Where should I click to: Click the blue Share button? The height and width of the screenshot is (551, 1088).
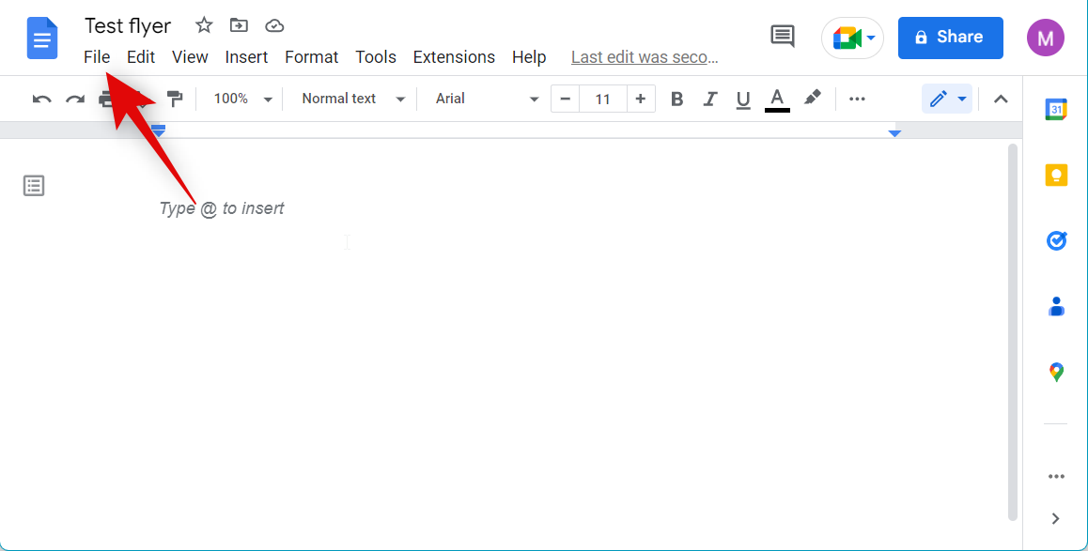950,38
